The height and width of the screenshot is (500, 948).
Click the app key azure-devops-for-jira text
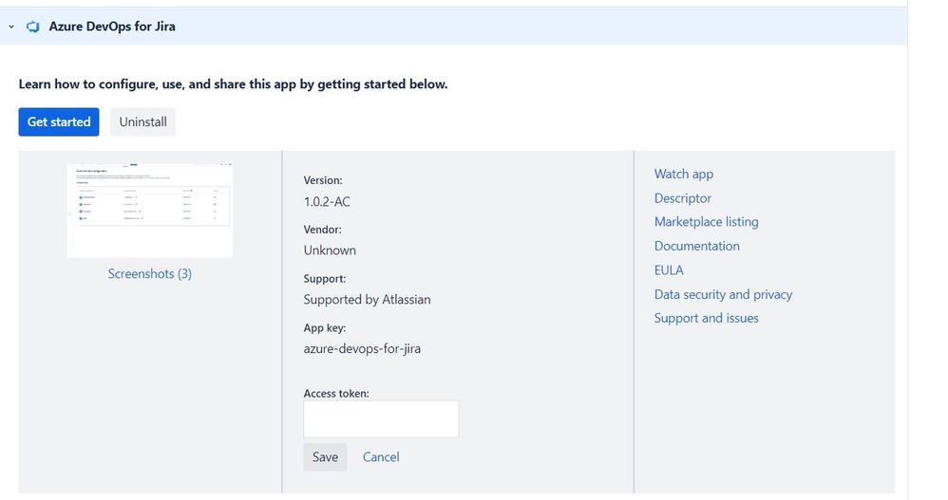click(x=362, y=348)
